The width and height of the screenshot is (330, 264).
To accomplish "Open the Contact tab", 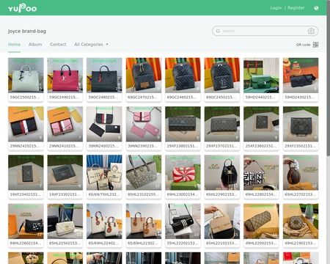I will click(x=58, y=45).
